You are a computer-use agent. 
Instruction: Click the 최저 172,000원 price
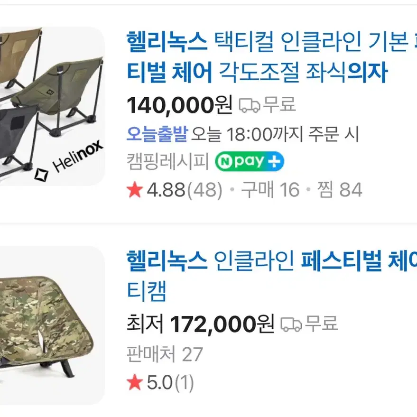200,324
